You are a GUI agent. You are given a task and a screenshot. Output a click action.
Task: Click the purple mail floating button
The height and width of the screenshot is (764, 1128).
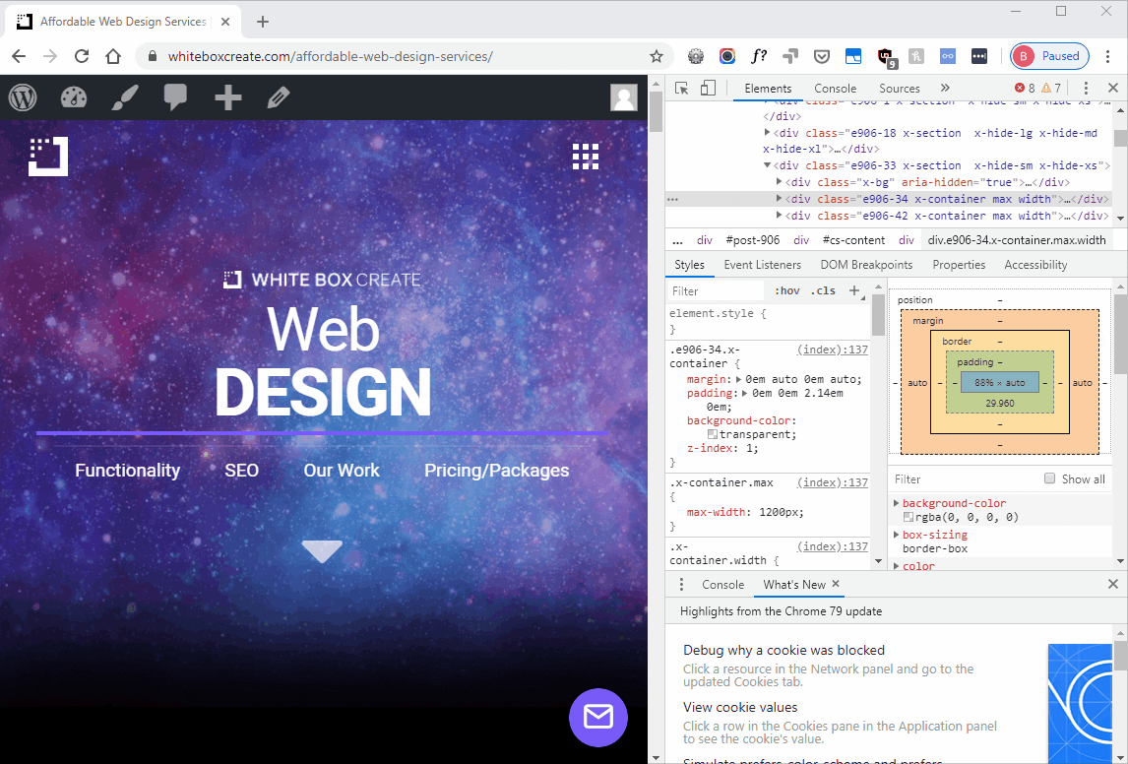click(x=597, y=717)
